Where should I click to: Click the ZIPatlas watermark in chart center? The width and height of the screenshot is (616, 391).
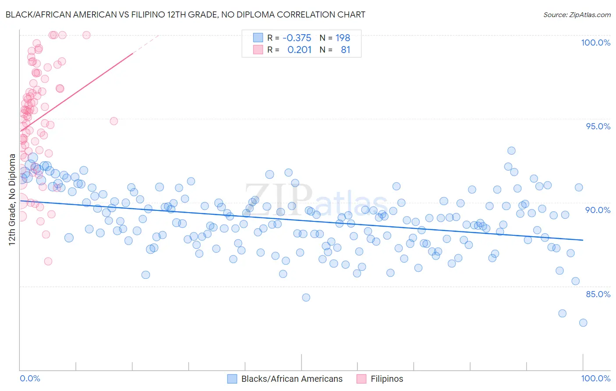click(x=316, y=200)
